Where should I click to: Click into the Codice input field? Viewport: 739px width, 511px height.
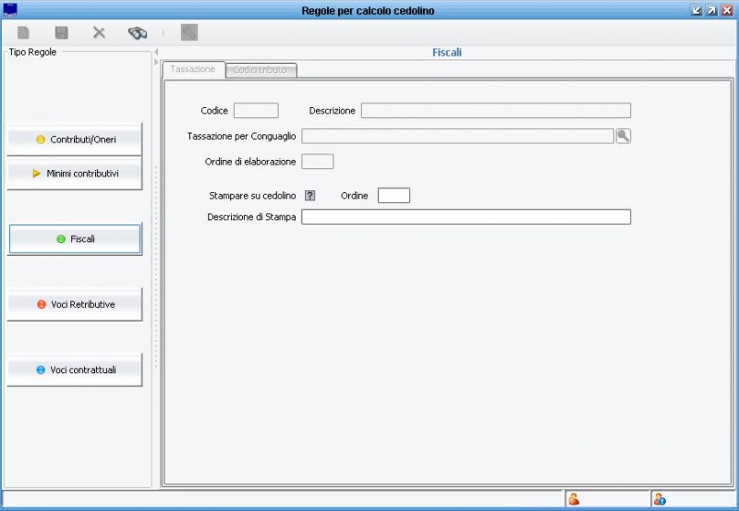(256, 111)
